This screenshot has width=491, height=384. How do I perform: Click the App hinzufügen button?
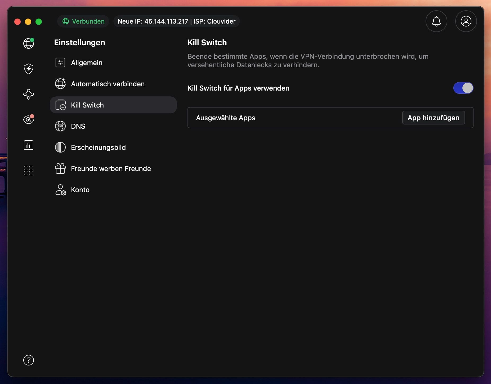click(433, 118)
